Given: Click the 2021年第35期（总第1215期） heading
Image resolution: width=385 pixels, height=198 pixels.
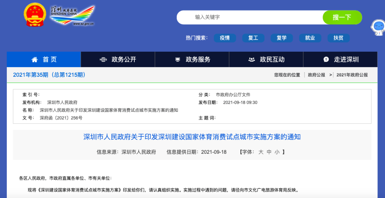Looking at the screenshot, I should coord(50,75).
